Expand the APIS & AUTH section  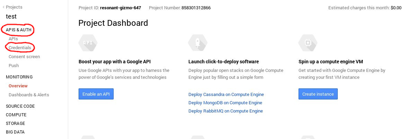coord(18,30)
